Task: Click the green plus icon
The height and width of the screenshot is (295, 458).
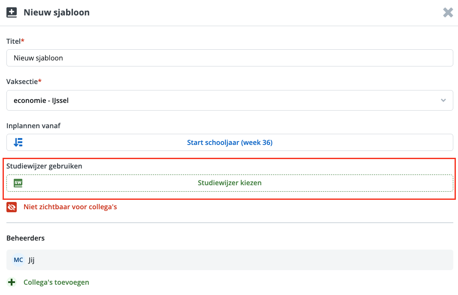Action: 12,282
